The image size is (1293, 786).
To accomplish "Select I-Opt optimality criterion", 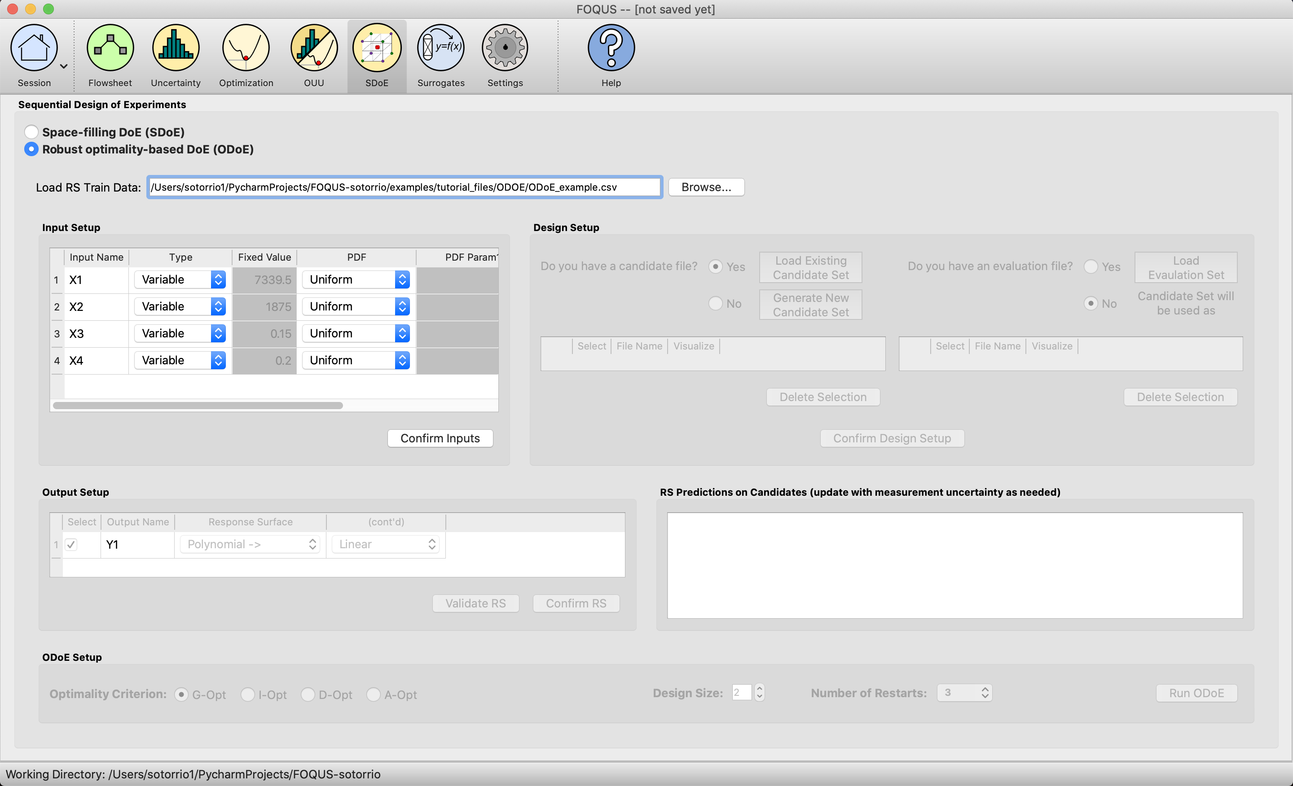I will [248, 694].
